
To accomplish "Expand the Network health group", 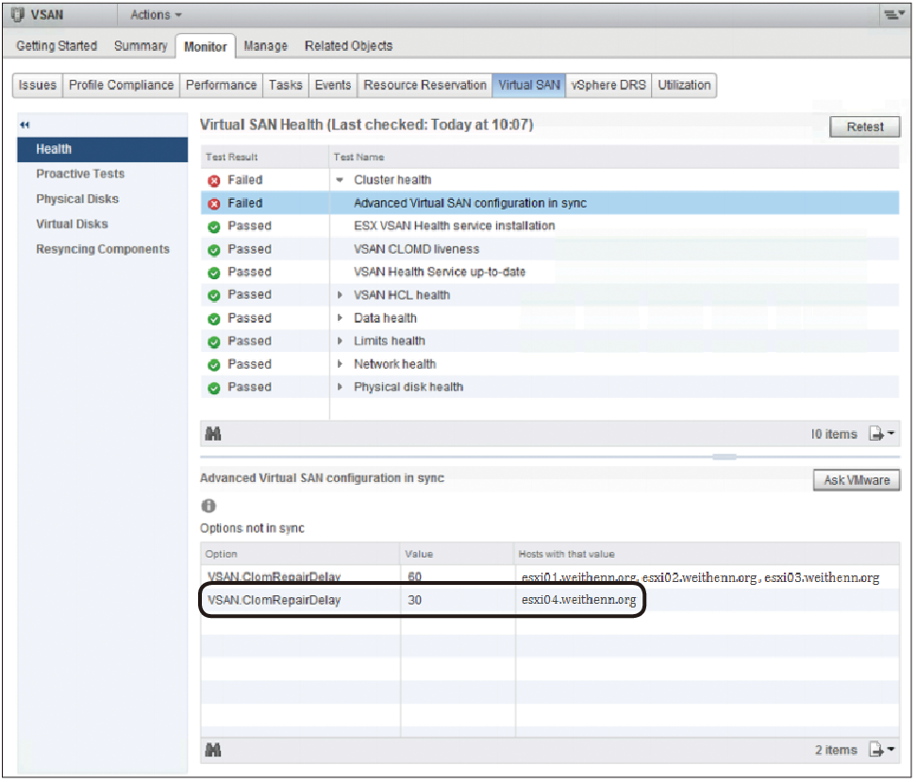I will (340, 364).
